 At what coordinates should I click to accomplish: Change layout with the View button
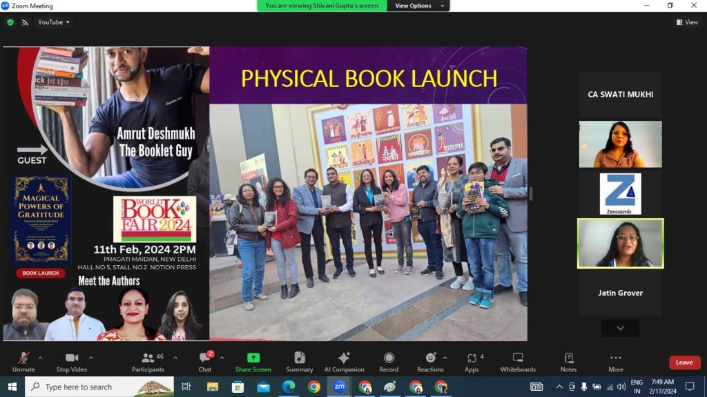click(686, 22)
